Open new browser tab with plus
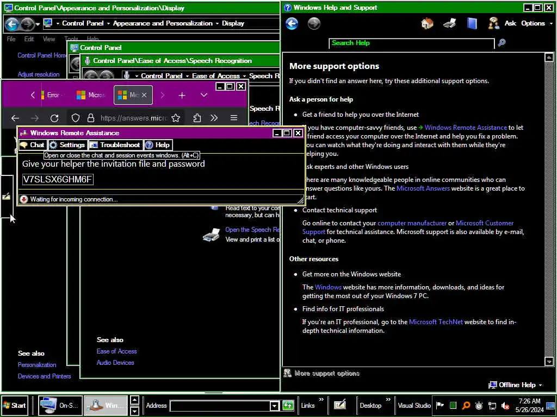 point(182,96)
